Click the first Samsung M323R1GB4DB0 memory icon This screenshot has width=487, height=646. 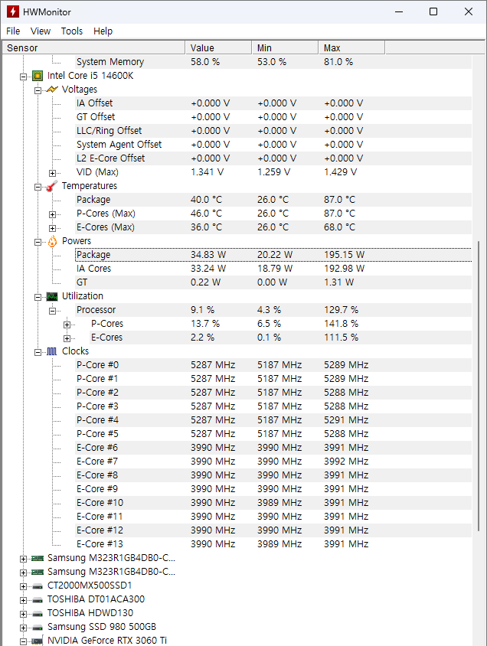pos(38,558)
